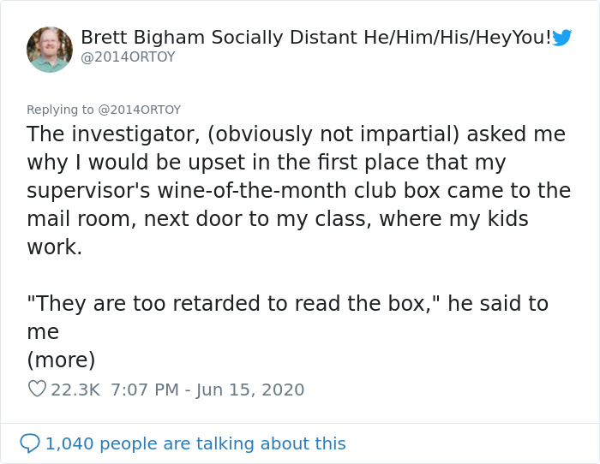
Task: Click the speech bubble reply icon
Action: click(x=30, y=443)
